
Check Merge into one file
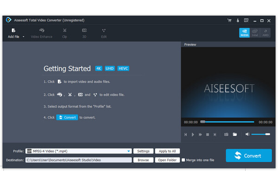coord(183,160)
